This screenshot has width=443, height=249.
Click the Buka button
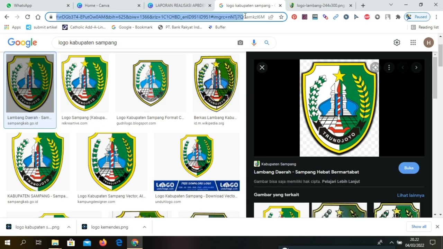click(409, 168)
